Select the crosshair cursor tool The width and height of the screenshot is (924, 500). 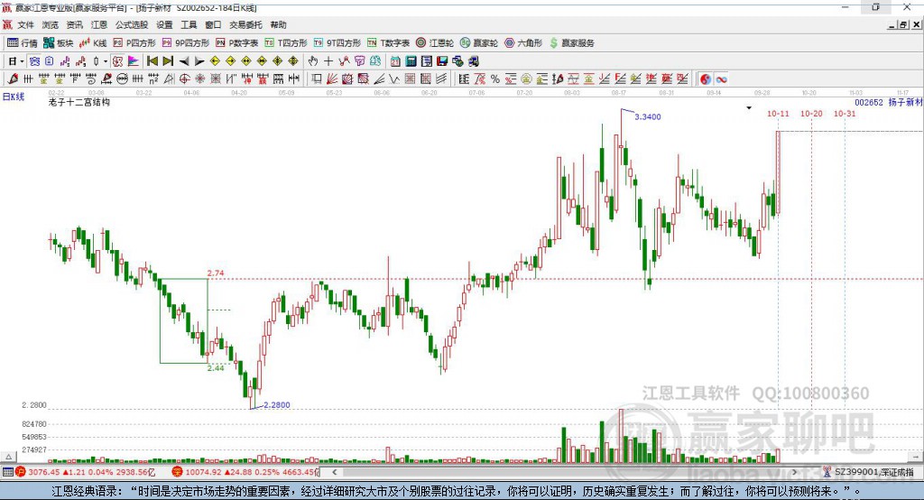click(x=328, y=61)
